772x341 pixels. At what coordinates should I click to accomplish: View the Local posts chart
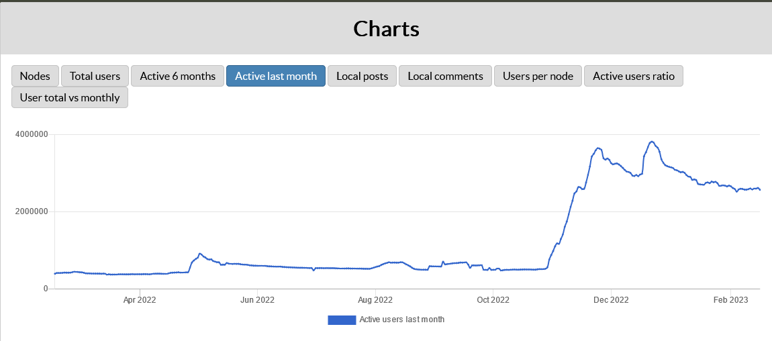pyautogui.click(x=362, y=76)
